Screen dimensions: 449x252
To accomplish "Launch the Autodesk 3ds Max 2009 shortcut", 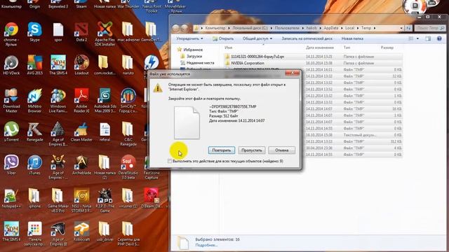I will (105, 101).
